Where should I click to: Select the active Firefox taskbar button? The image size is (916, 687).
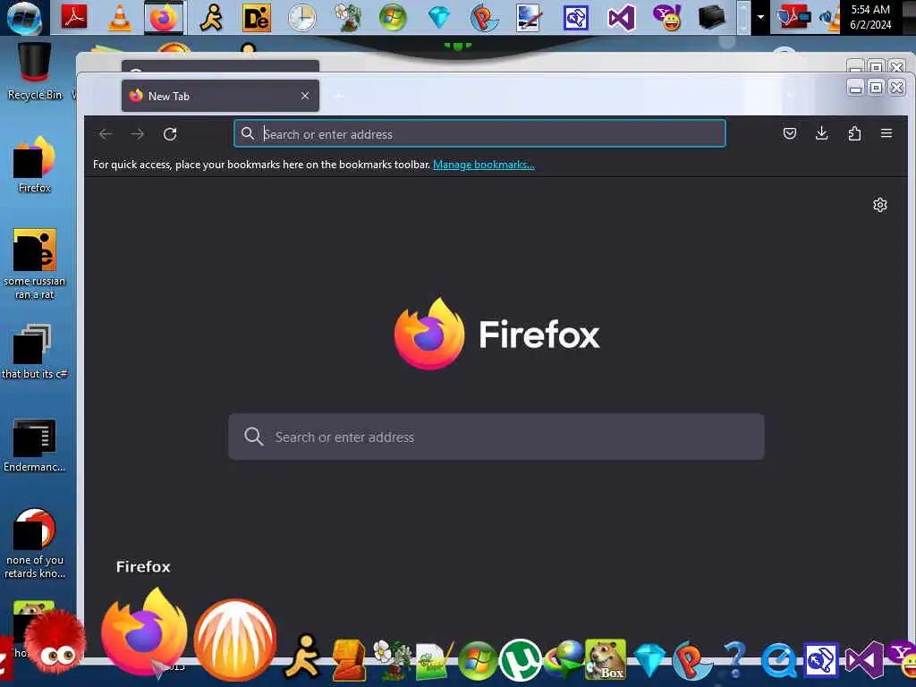[164, 18]
